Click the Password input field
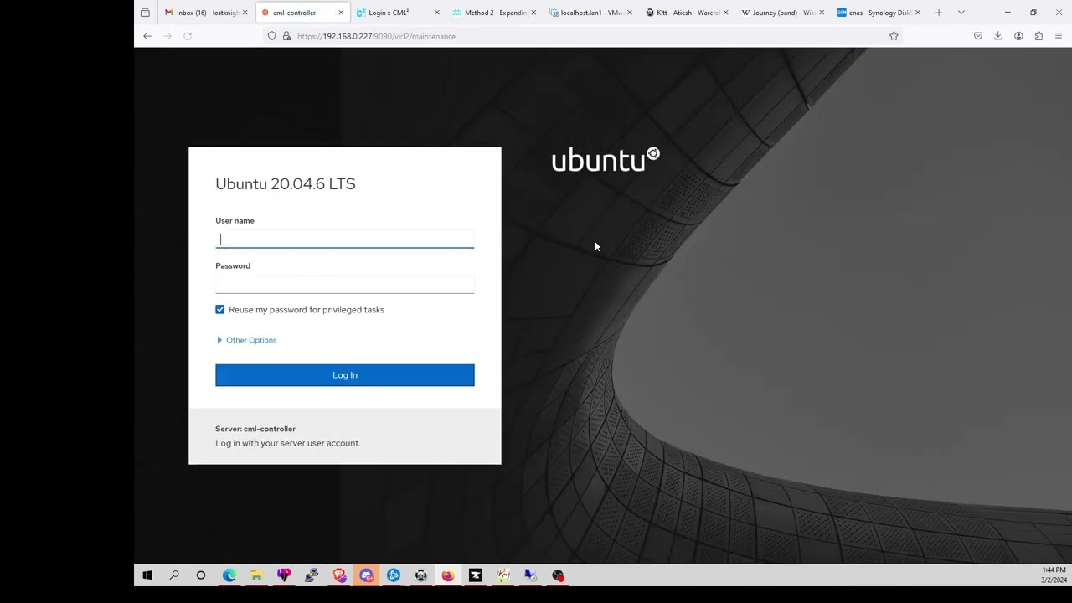 point(344,285)
